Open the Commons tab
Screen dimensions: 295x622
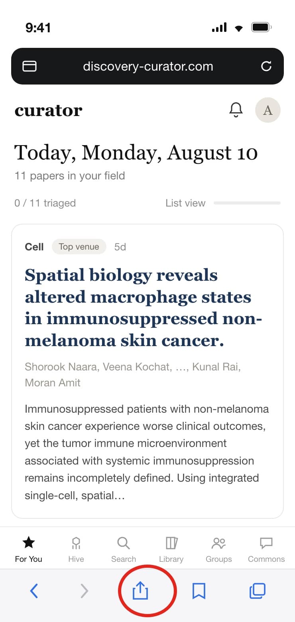click(266, 550)
